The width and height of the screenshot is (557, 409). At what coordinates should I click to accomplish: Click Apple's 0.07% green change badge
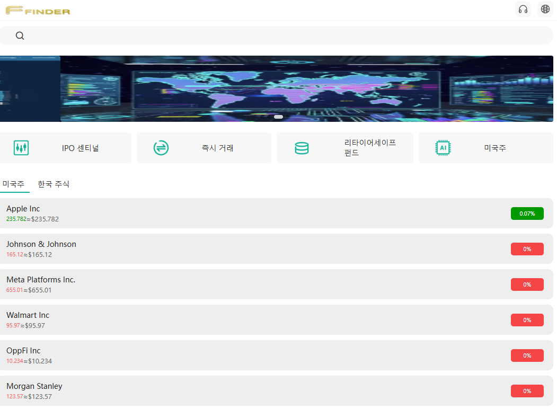pos(527,214)
